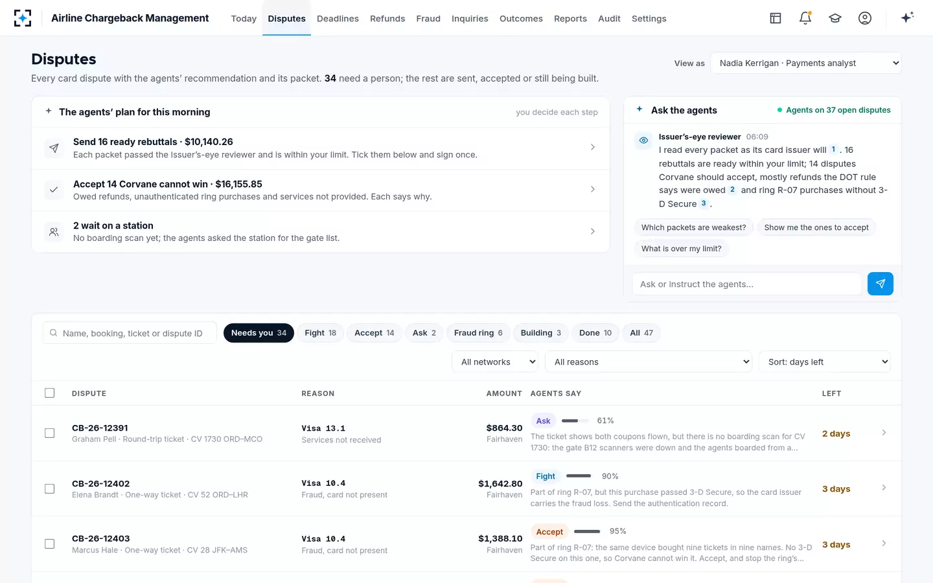
Task: Open the All reasons filter dropdown
Action: [649, 362]
